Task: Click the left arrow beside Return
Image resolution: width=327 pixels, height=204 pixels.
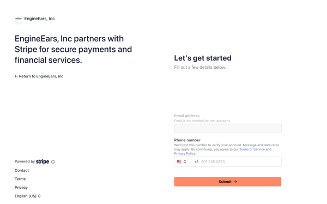Action: [16, 76]
